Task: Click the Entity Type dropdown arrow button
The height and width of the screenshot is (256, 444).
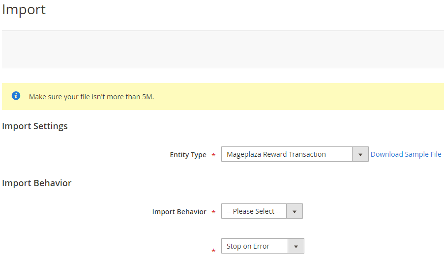Action: click(360, 154)
